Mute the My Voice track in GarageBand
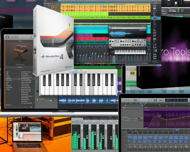The image size is (190, 152). [x=40, y=101]
